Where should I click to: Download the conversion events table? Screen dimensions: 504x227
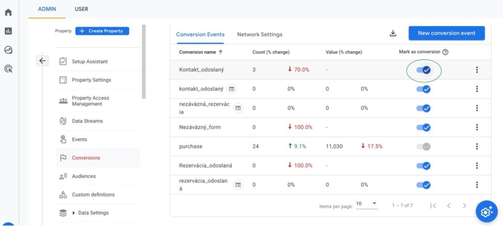[x=392, y=33]
